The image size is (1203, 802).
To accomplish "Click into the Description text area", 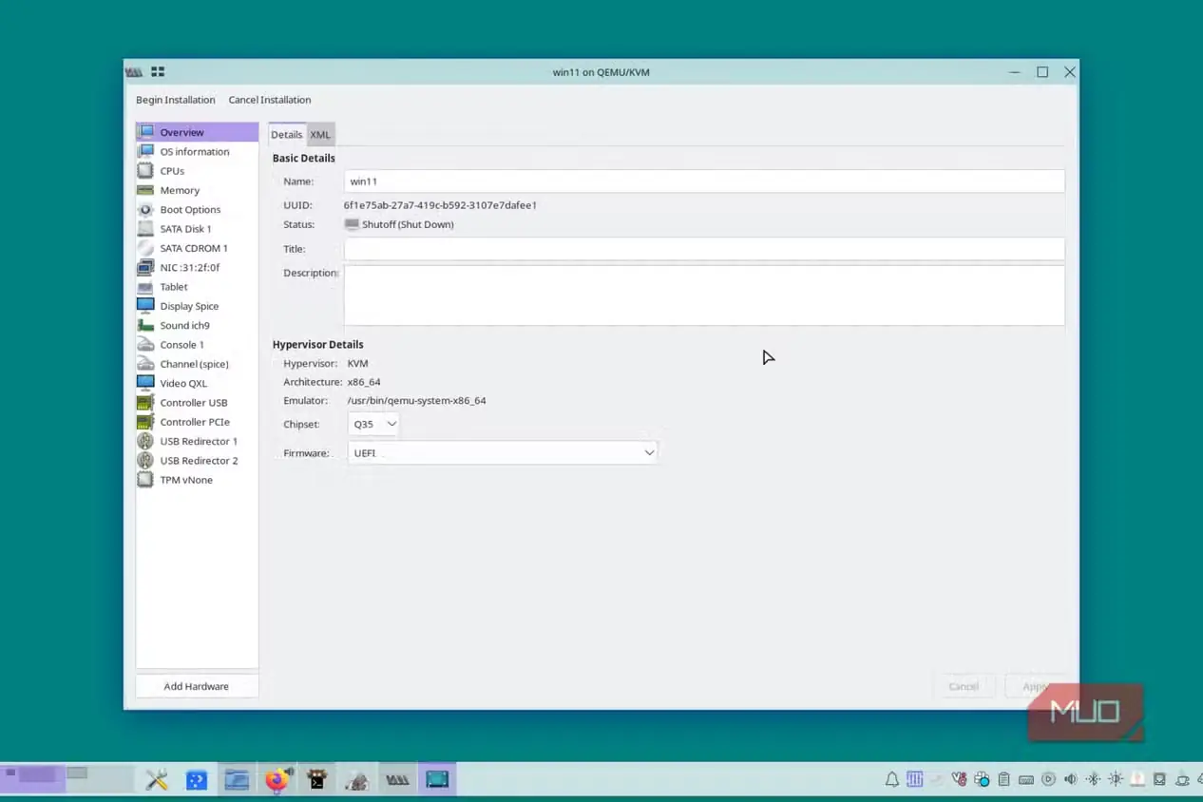I will click(704, 296).
